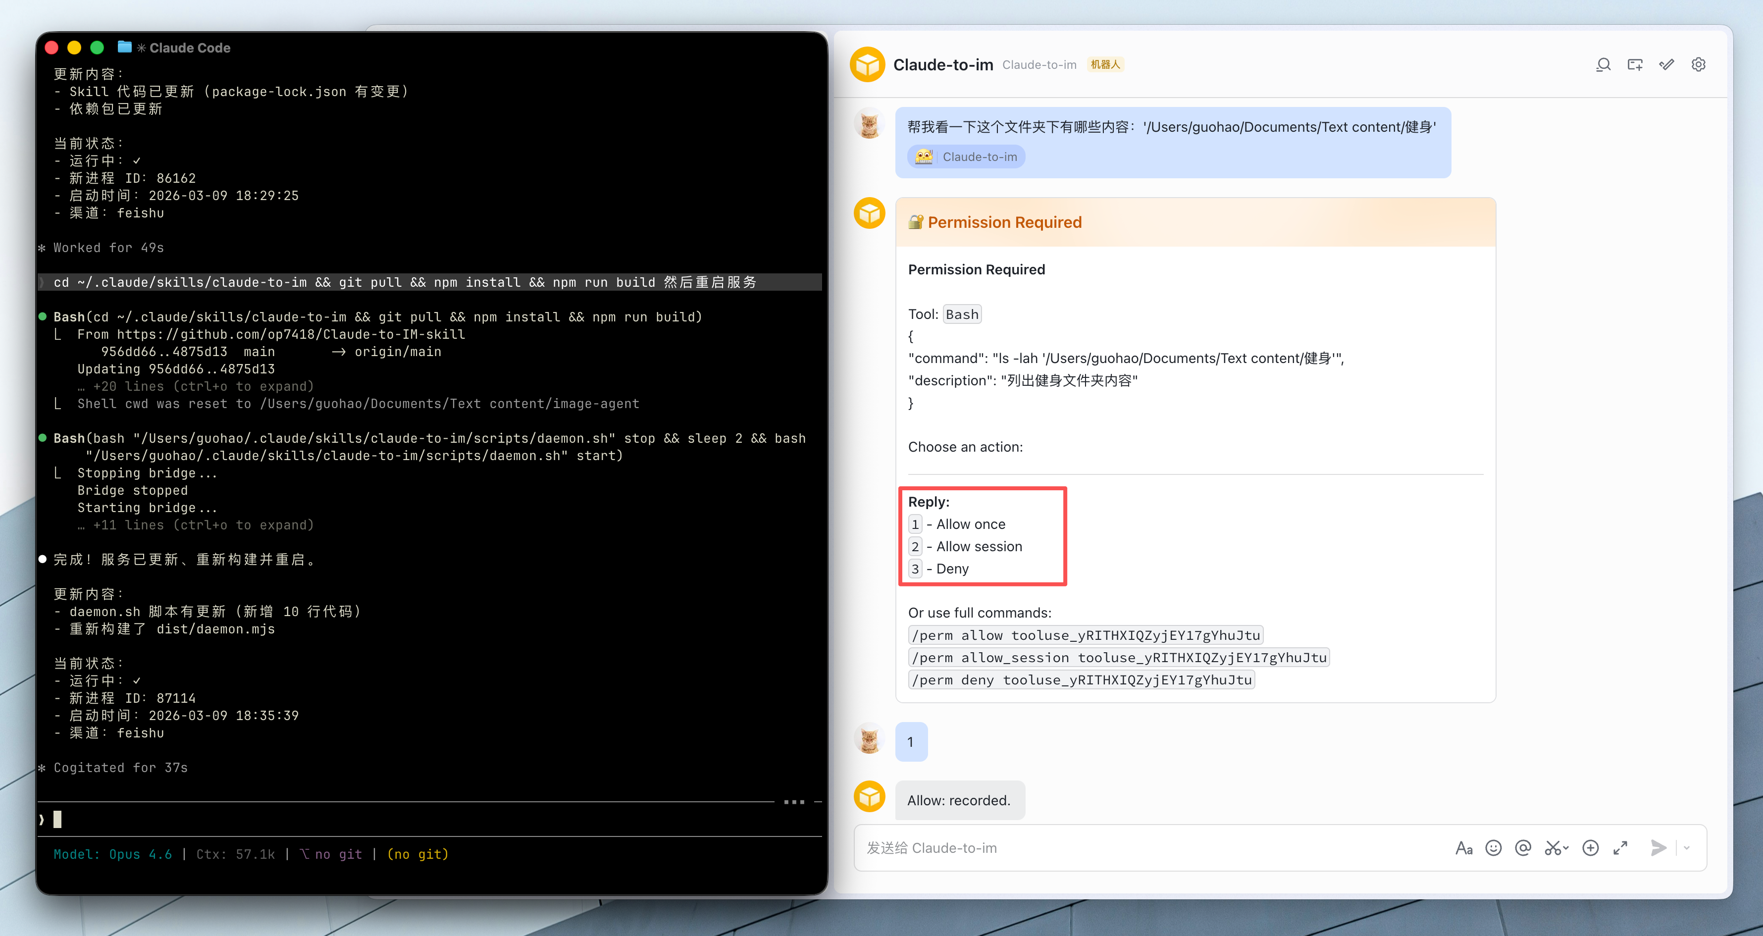Click the terminal more options ellipsis
This screenshot has height=936, width=1763.
[x=794, y=802]
